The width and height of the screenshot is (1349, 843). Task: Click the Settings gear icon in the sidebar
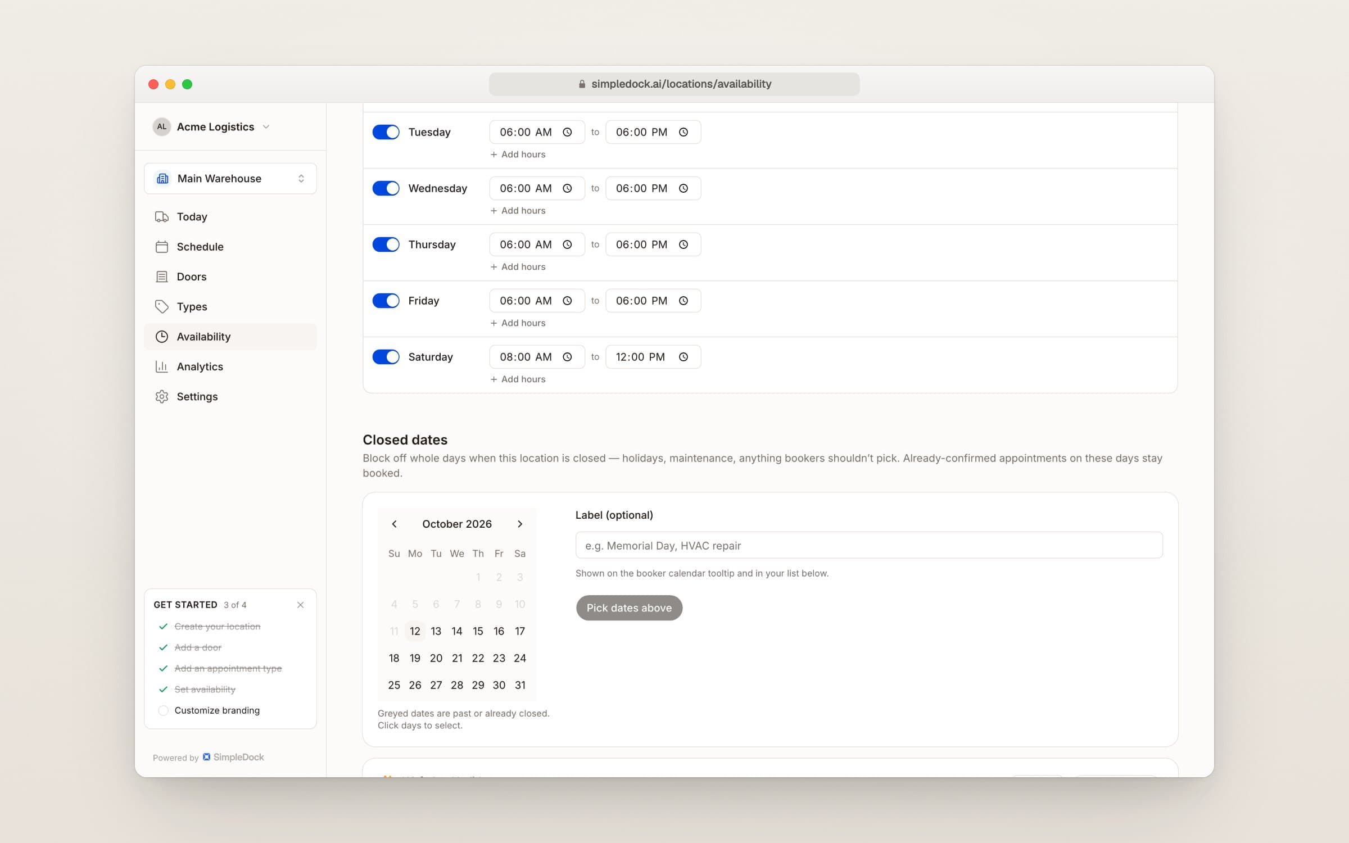(x=162, y=396)
